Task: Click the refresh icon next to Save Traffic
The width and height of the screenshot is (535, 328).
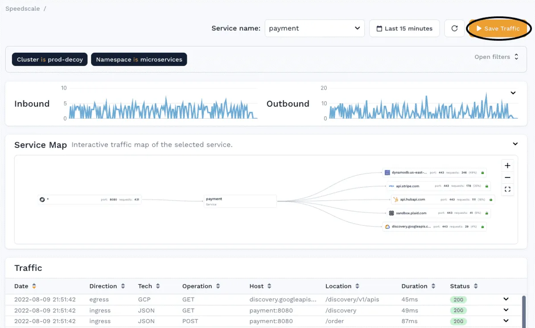Action: [x=454, y=28]
